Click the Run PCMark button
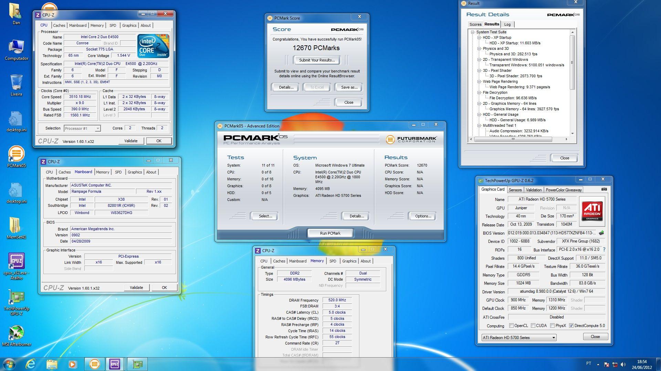The height and width of the screenshot is (371, 661). click(330, 233)
